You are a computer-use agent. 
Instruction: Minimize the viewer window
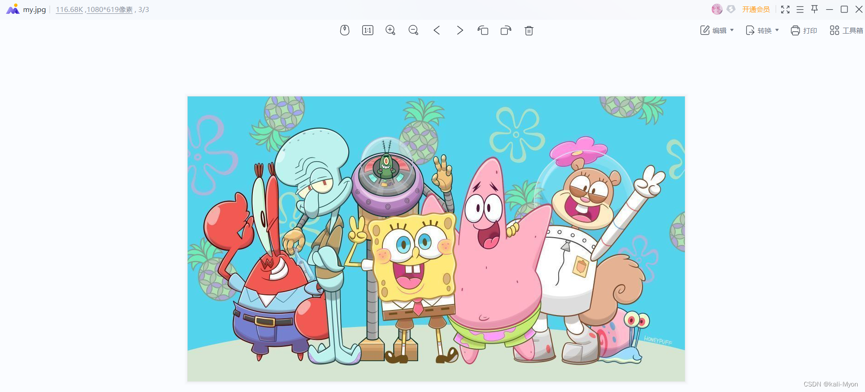tap(830, 9)
